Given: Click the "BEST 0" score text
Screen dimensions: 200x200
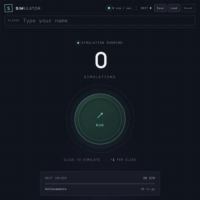Looking at the screenshot, I should pos(146,8).
